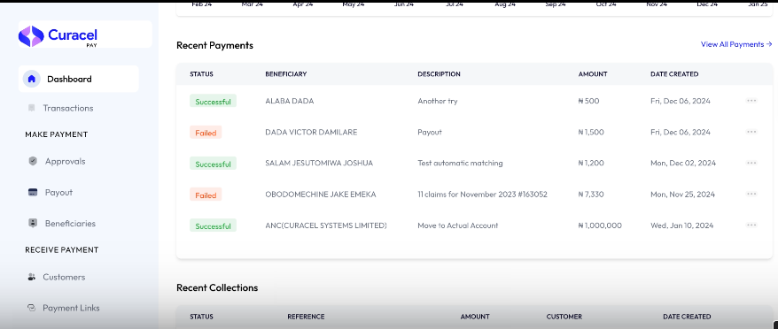
Task: Click description 'Test automatic matching'
Action: pos(460,163)
